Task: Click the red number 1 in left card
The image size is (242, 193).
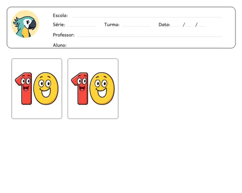Action: coord(24,88)
